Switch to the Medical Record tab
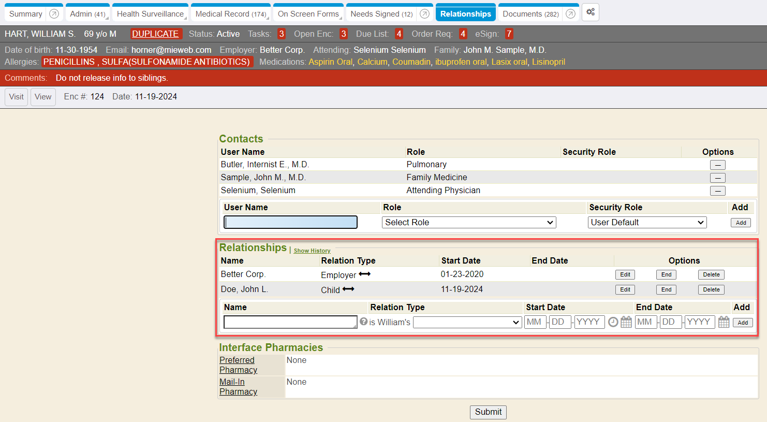Screen dimensions: 767x422 (x=230, y=14)
